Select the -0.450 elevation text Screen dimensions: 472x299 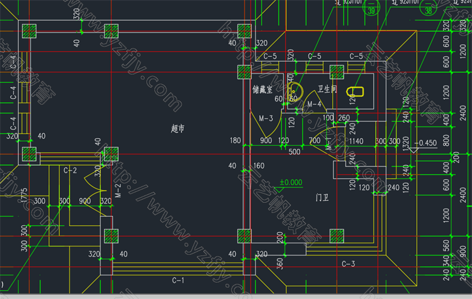(425, 143)
